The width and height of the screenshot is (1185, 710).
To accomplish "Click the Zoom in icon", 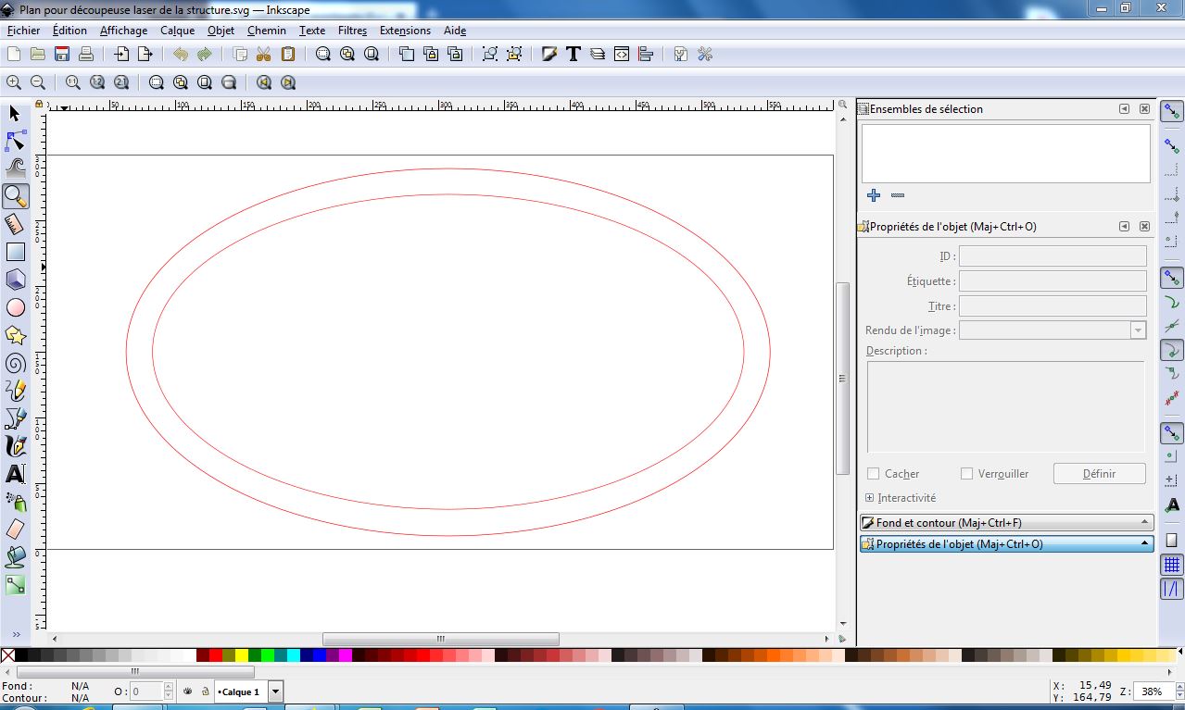I will (14, 82).
